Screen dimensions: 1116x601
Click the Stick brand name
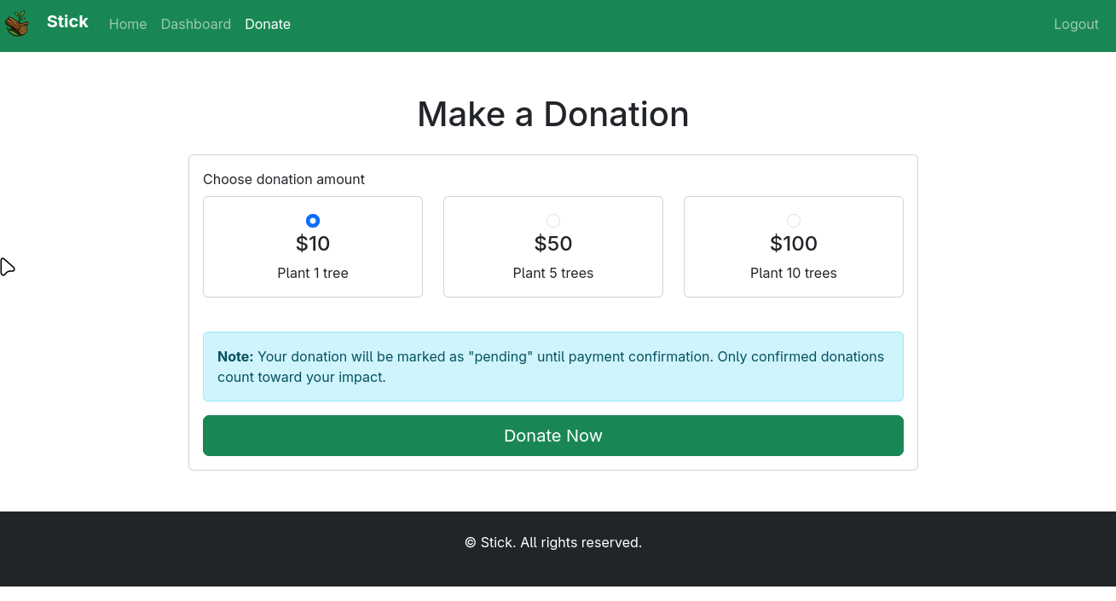pos(67,22)
